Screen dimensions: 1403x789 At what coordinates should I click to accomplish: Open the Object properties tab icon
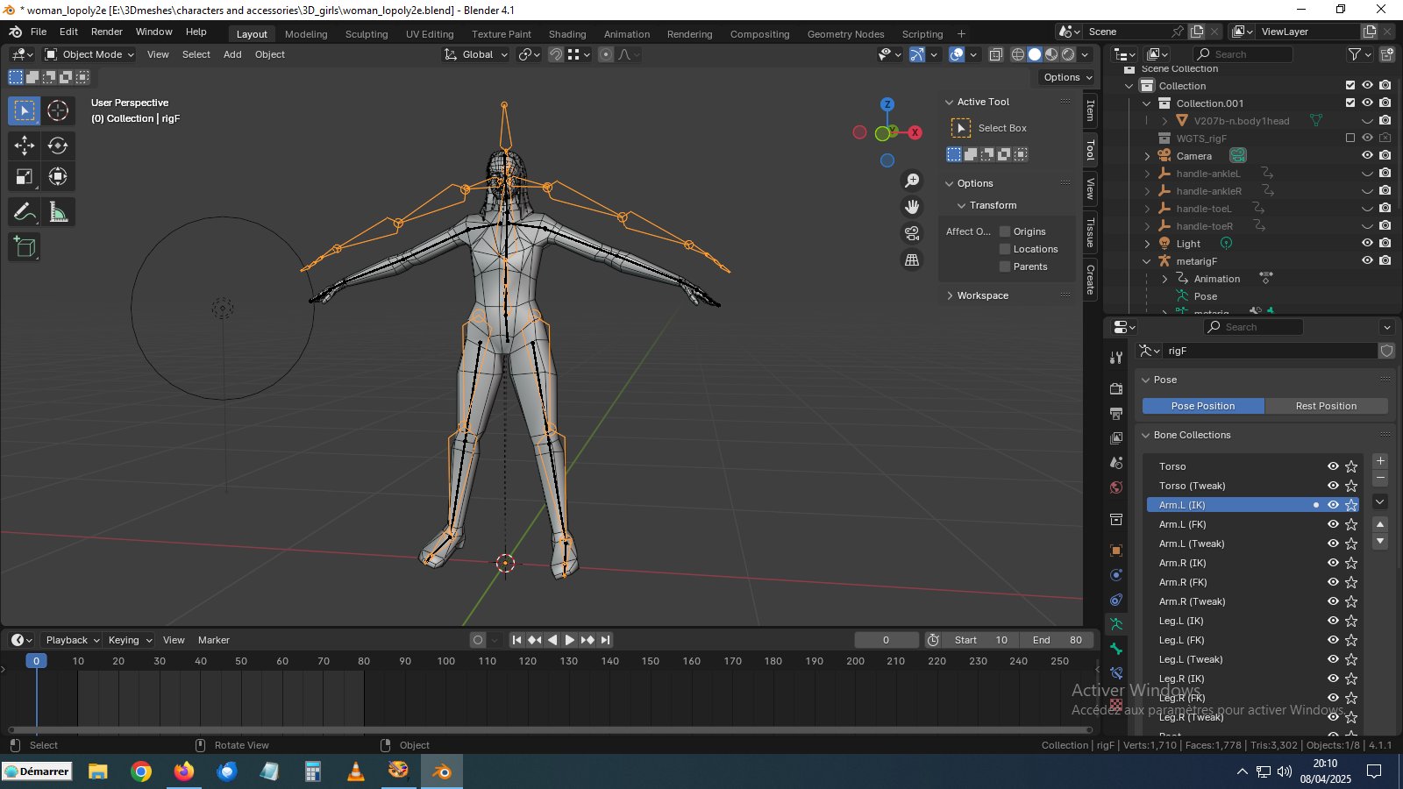point(1116,551)
